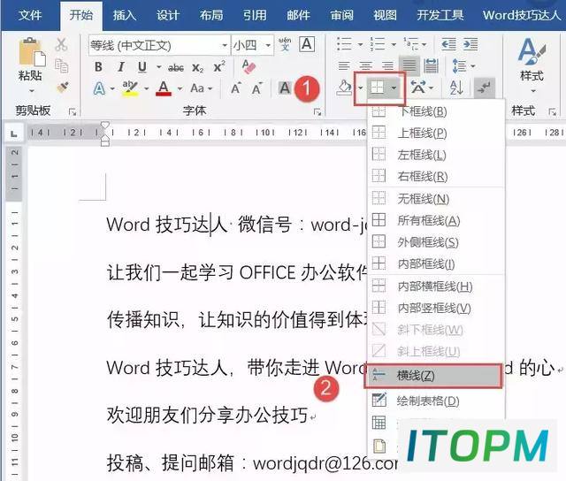Image resolution: width=566 pixels, height=481 pixels.
Task: Open the Borders dropdown arrow
Action: coord(394,88)
